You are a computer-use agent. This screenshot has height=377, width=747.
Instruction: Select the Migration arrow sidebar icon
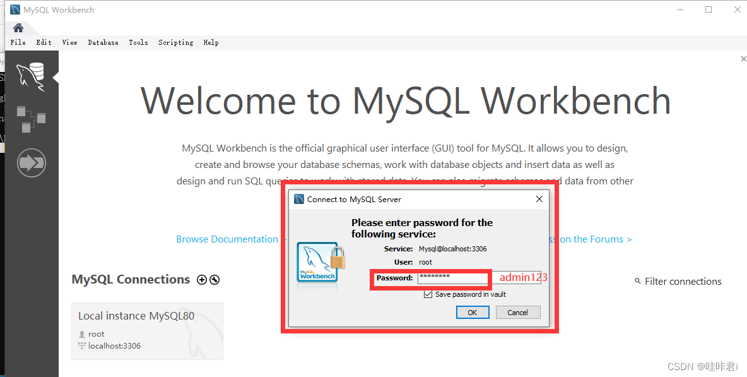coord(31,163)
